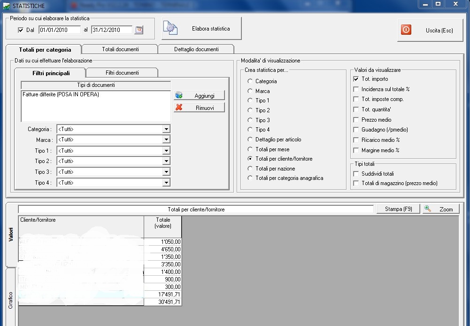This screenshot has height=326, width=470.
Task: Uncheck Tot. importo checkbox
Action: pos(356,79)
